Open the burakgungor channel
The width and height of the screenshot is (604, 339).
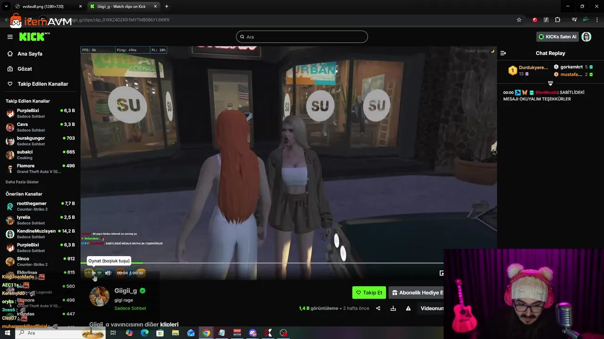click(40, 141)
